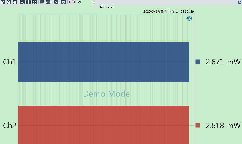Open the Unit W dropdown
The width and height of the screenshot is (242, 144).
[86, 2]
